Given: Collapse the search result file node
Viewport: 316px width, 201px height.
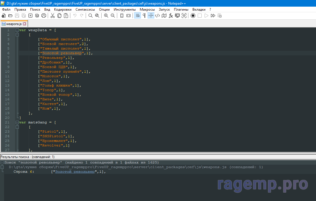Looking at the screenshot, I should tap(2, 167).
